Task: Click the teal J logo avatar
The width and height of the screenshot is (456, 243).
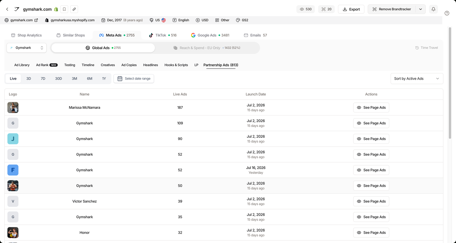Action: tap(13, 139)
